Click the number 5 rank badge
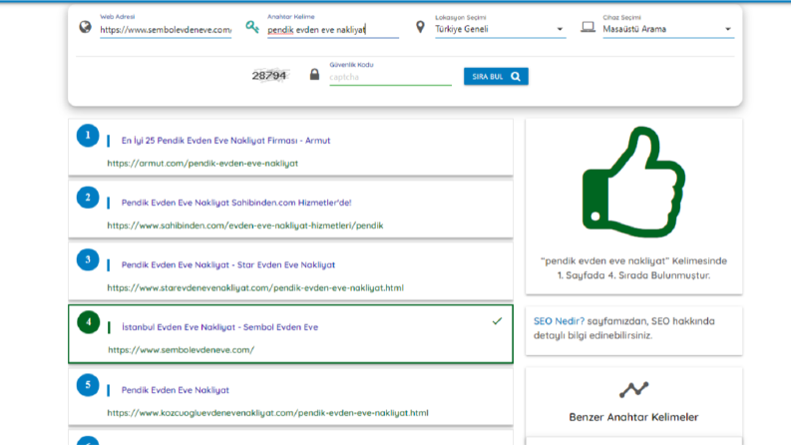 (88, 385)
